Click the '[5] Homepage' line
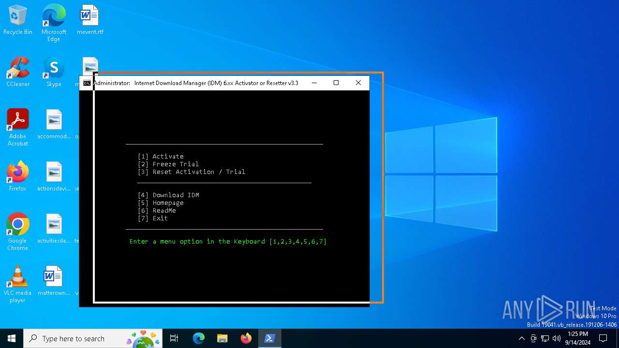619x348 pixels. (x=161, y=203)
